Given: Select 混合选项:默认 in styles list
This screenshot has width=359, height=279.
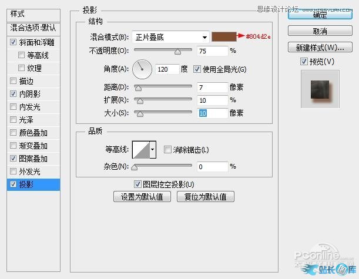Looking at the screenshot, I should coord(33,28).
